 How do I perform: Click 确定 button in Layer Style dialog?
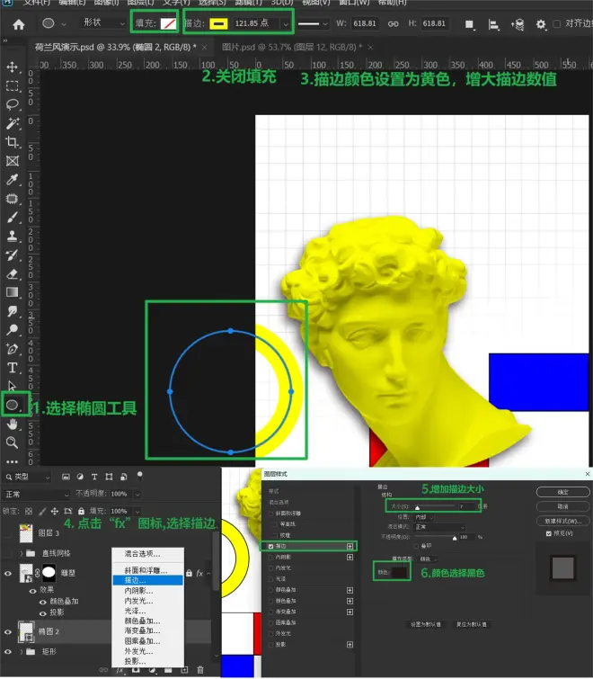click(563, 492)
